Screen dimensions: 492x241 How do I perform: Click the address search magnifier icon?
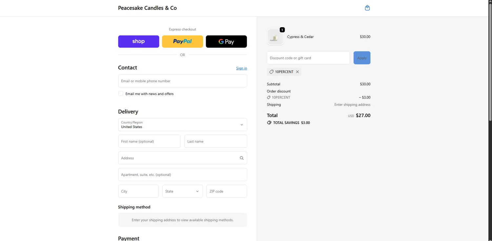[242, 158]
